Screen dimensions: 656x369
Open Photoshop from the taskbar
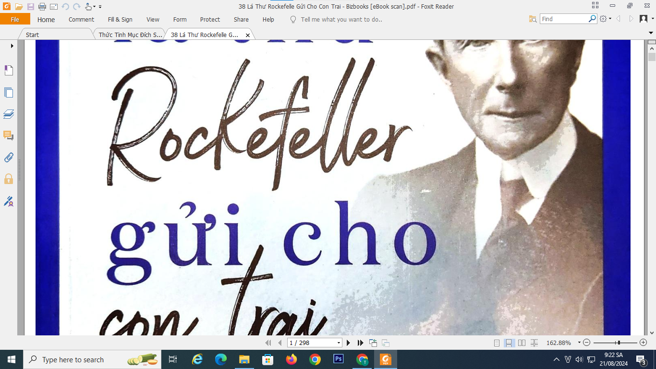coord(339,359)
